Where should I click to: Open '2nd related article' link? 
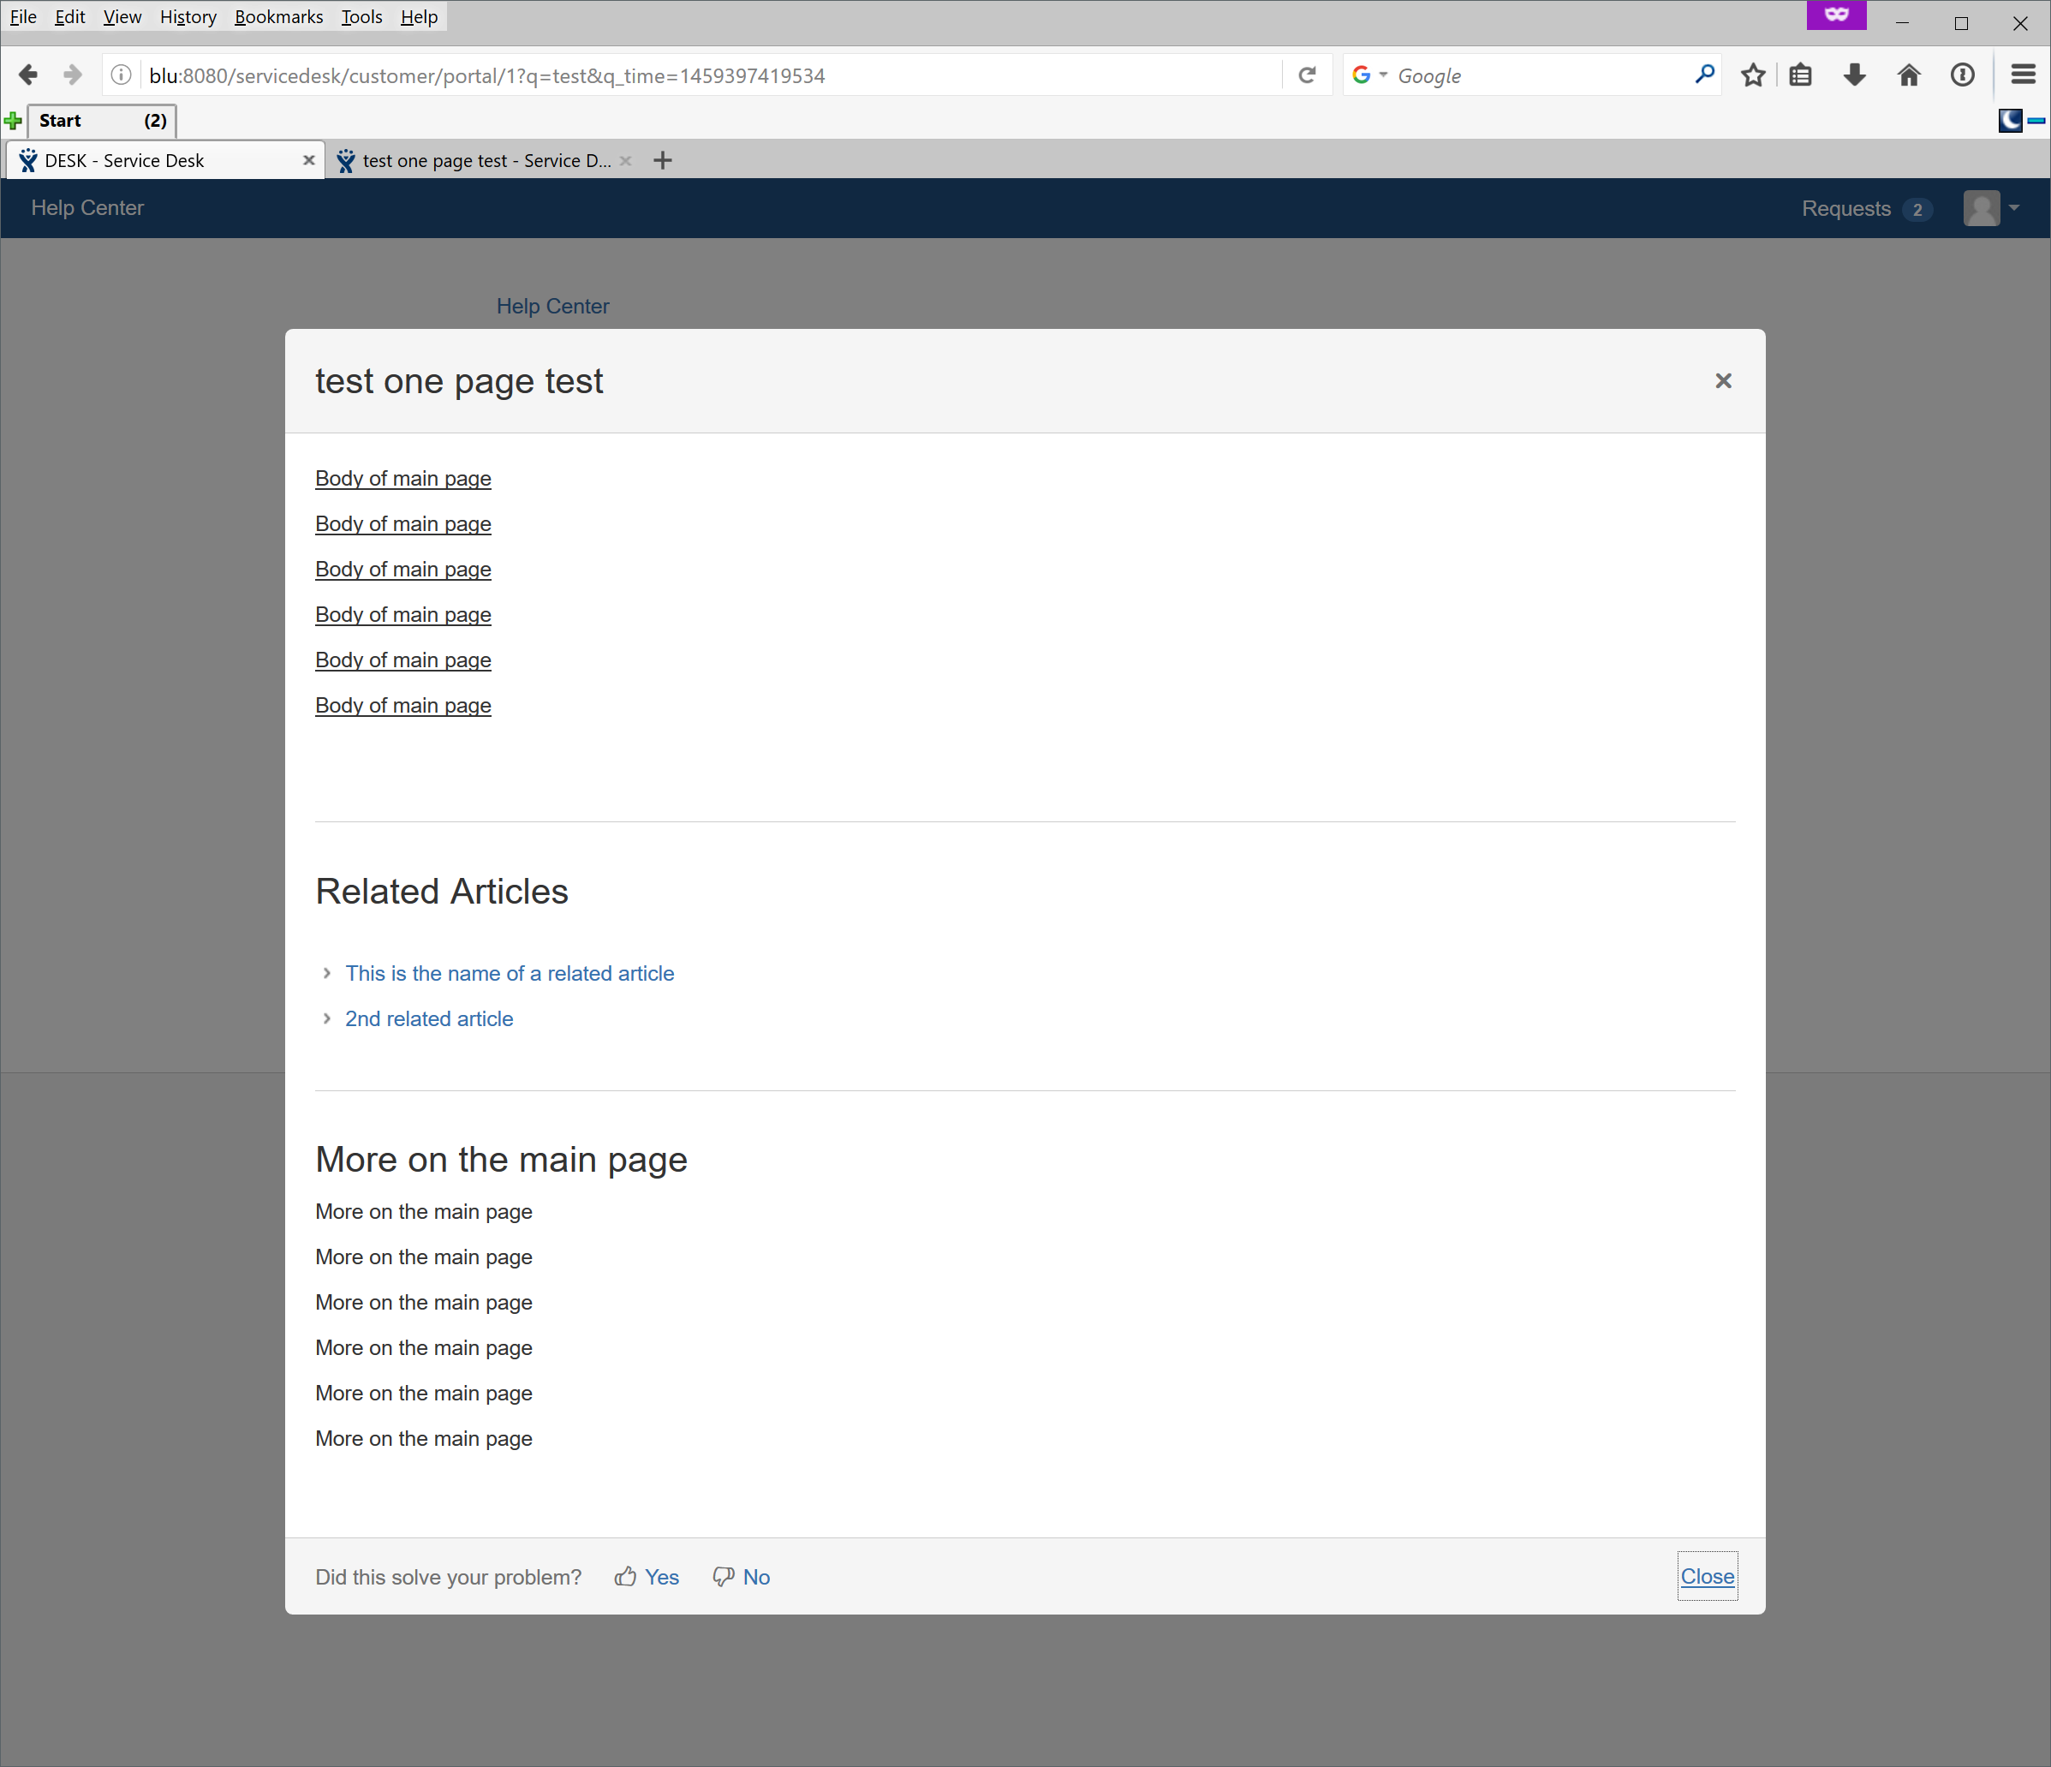[x=428, y=1018]
